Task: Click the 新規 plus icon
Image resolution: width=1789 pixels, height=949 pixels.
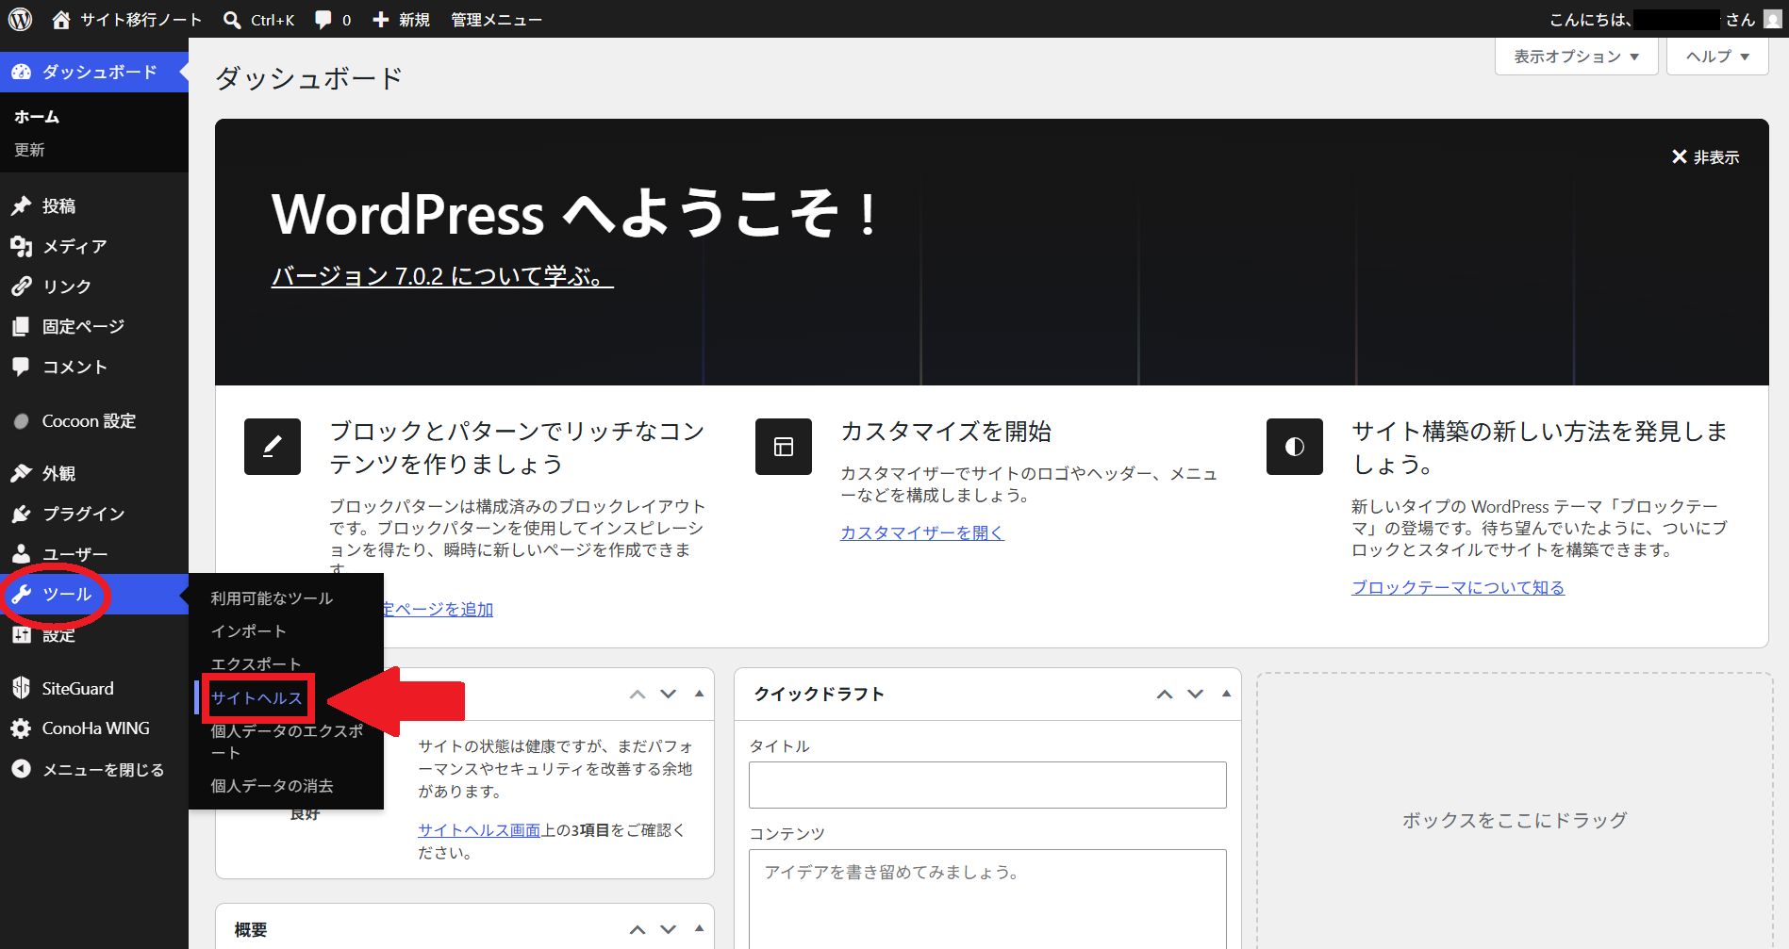Action: [381, 19]
